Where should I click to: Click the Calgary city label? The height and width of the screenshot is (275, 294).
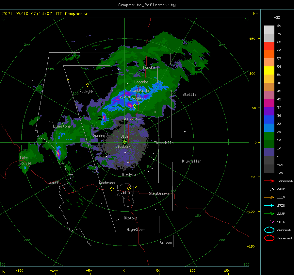127,192
